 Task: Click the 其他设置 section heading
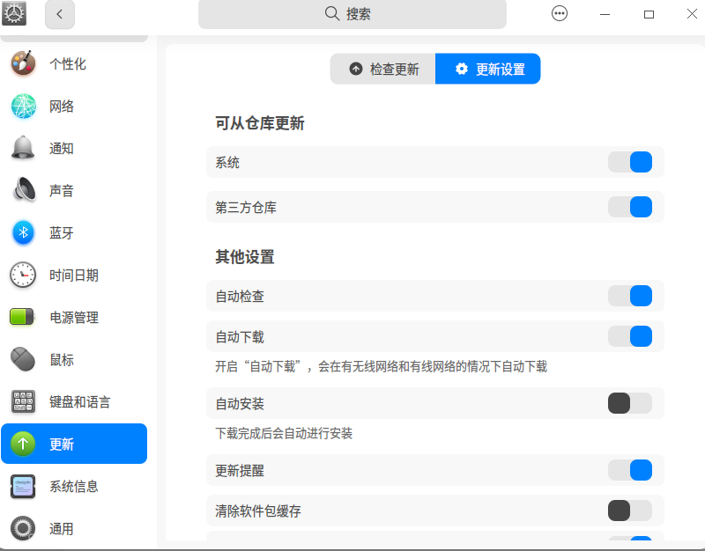pyautogui.click(x=245, y=257)
